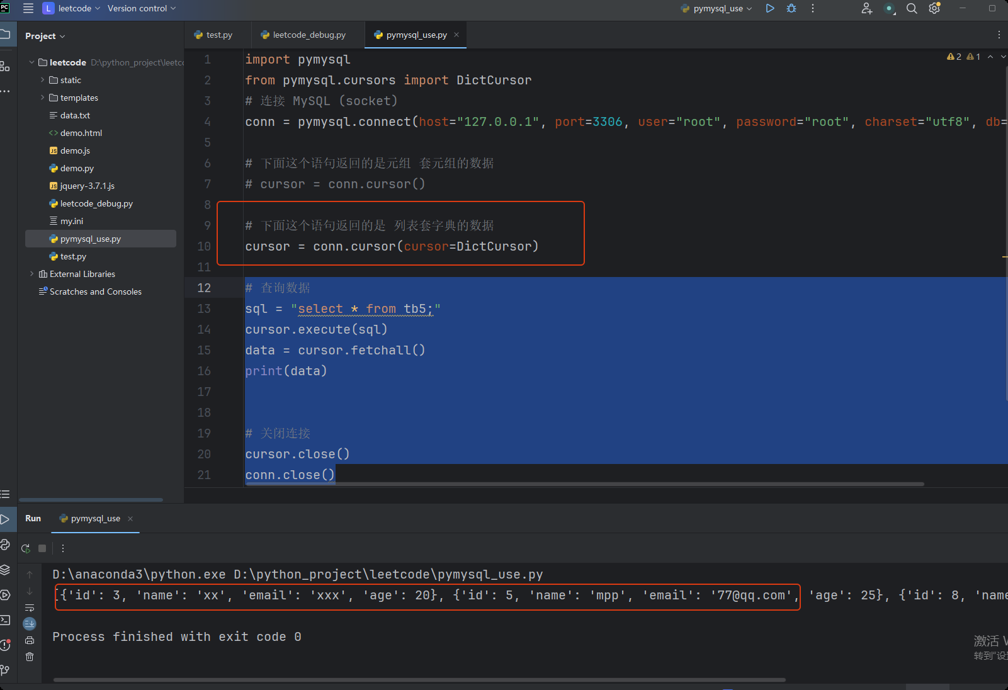
Task: Click the up-the-stack-trace arrow in Run panel
Action: click(30, 575)
